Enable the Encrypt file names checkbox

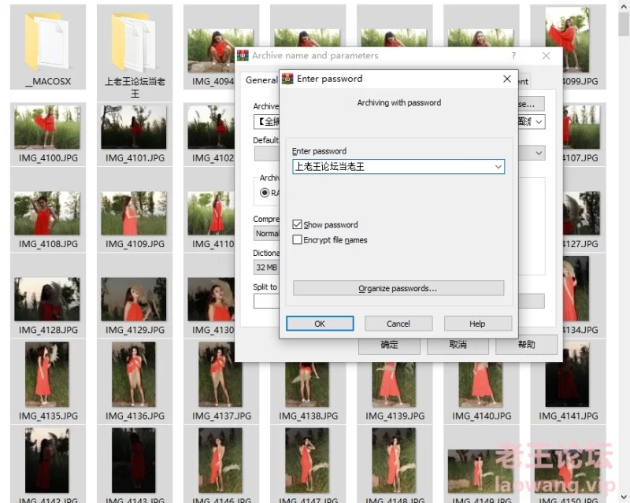[x=298, y=239]
